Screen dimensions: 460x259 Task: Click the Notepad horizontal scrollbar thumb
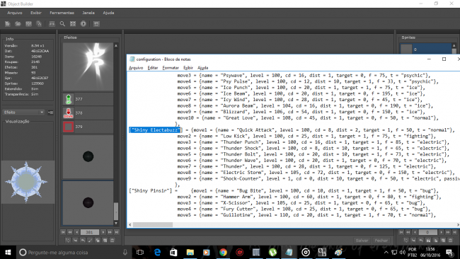[153, 225]
